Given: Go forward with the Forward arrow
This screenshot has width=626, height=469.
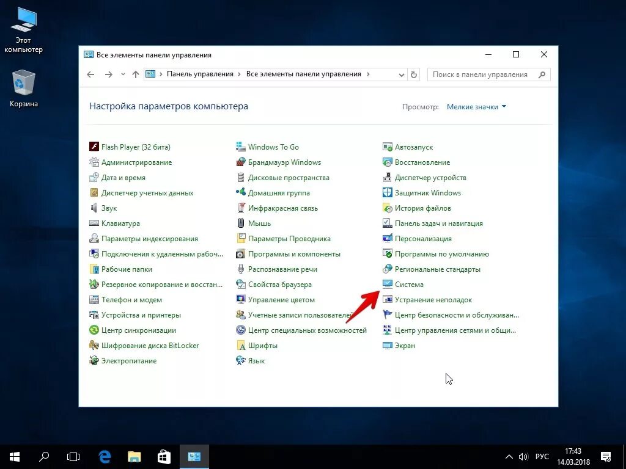Looking at the screenshot, I should (x=109, y=74).
